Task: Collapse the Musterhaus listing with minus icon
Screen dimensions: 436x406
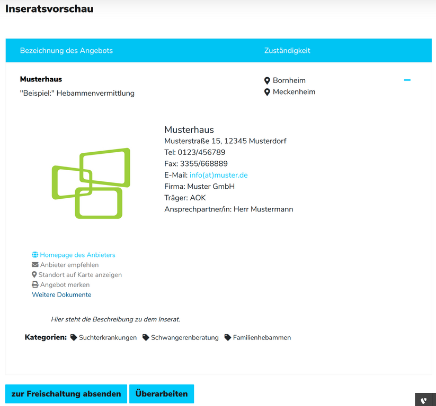Action: tap(407, 80)
